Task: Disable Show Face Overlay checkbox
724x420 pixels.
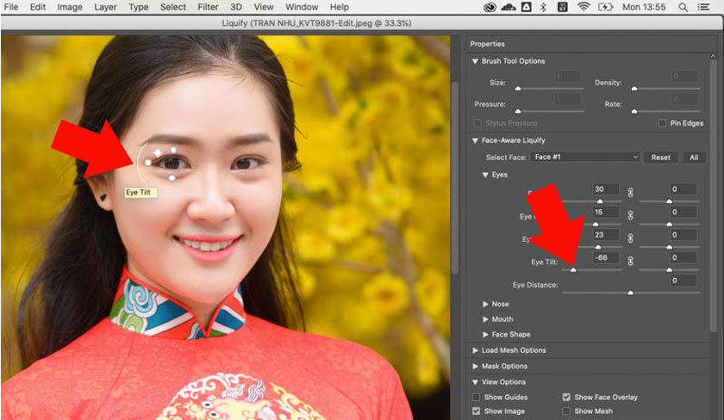Action: [x=566, y=397]
